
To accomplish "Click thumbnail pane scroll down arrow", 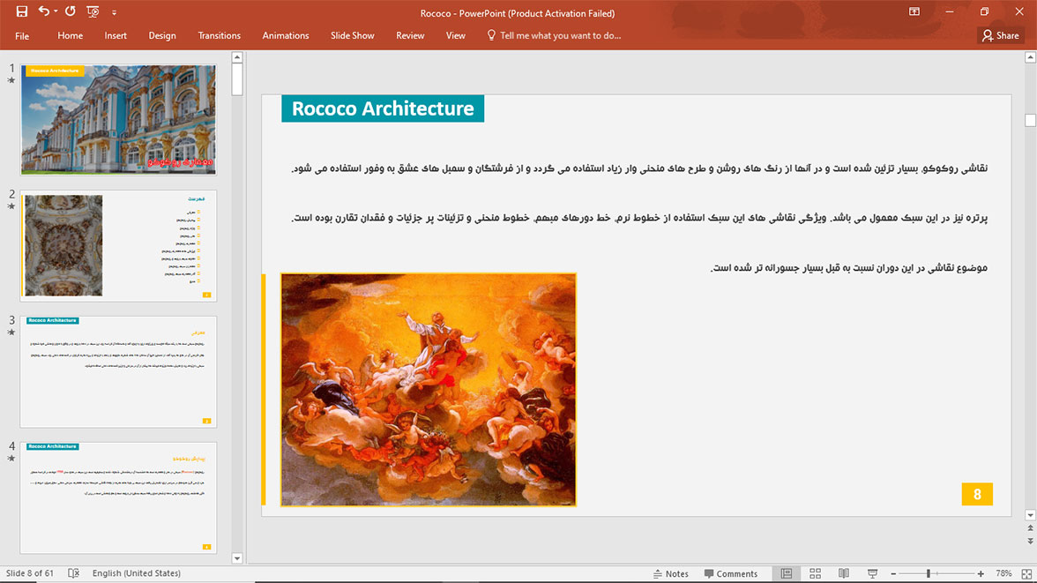I will 237,558.
